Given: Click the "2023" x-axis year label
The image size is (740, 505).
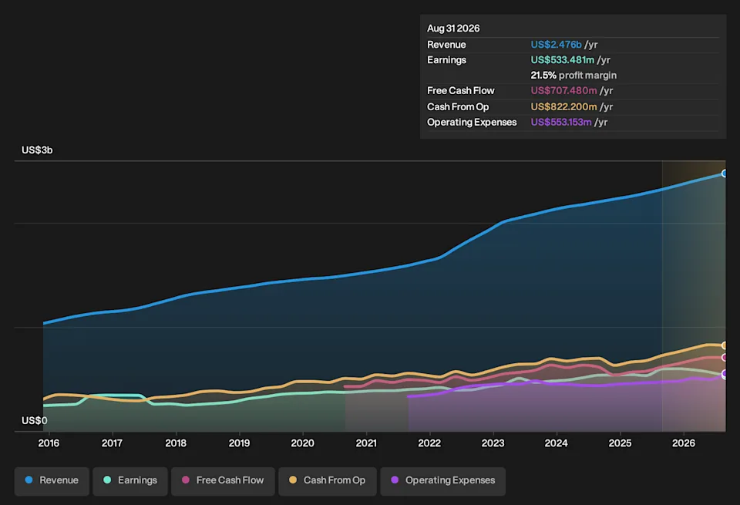Looking at the screenshot, I should click(x=493, y=443).
